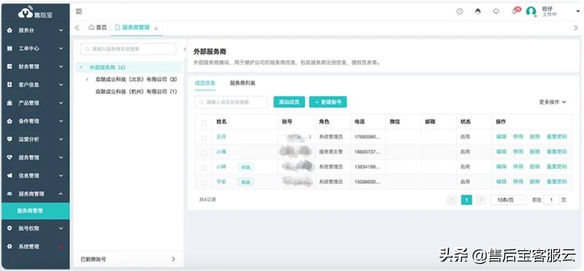584x271 pixels.
Task: Click the 产品管理 sidebar icon
Action: pos(10,103)
